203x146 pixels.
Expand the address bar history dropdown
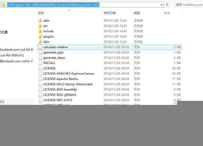pos(161,5)
